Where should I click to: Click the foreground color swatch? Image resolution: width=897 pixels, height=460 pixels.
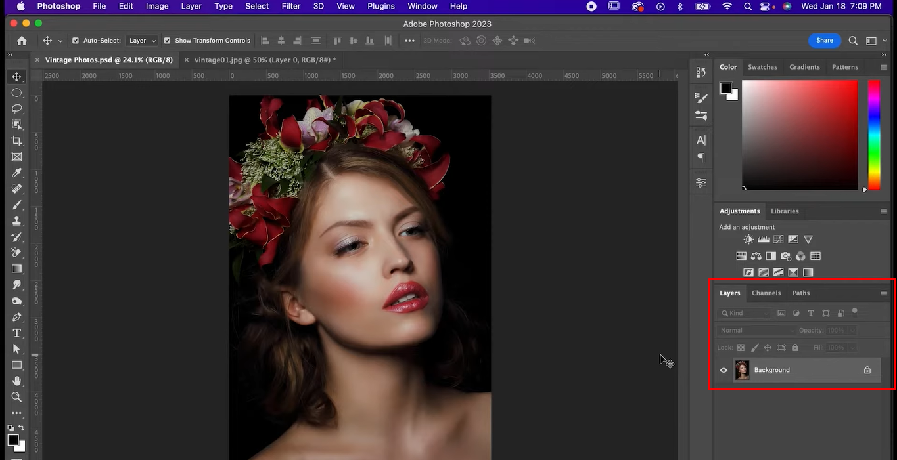coord(14,440)
